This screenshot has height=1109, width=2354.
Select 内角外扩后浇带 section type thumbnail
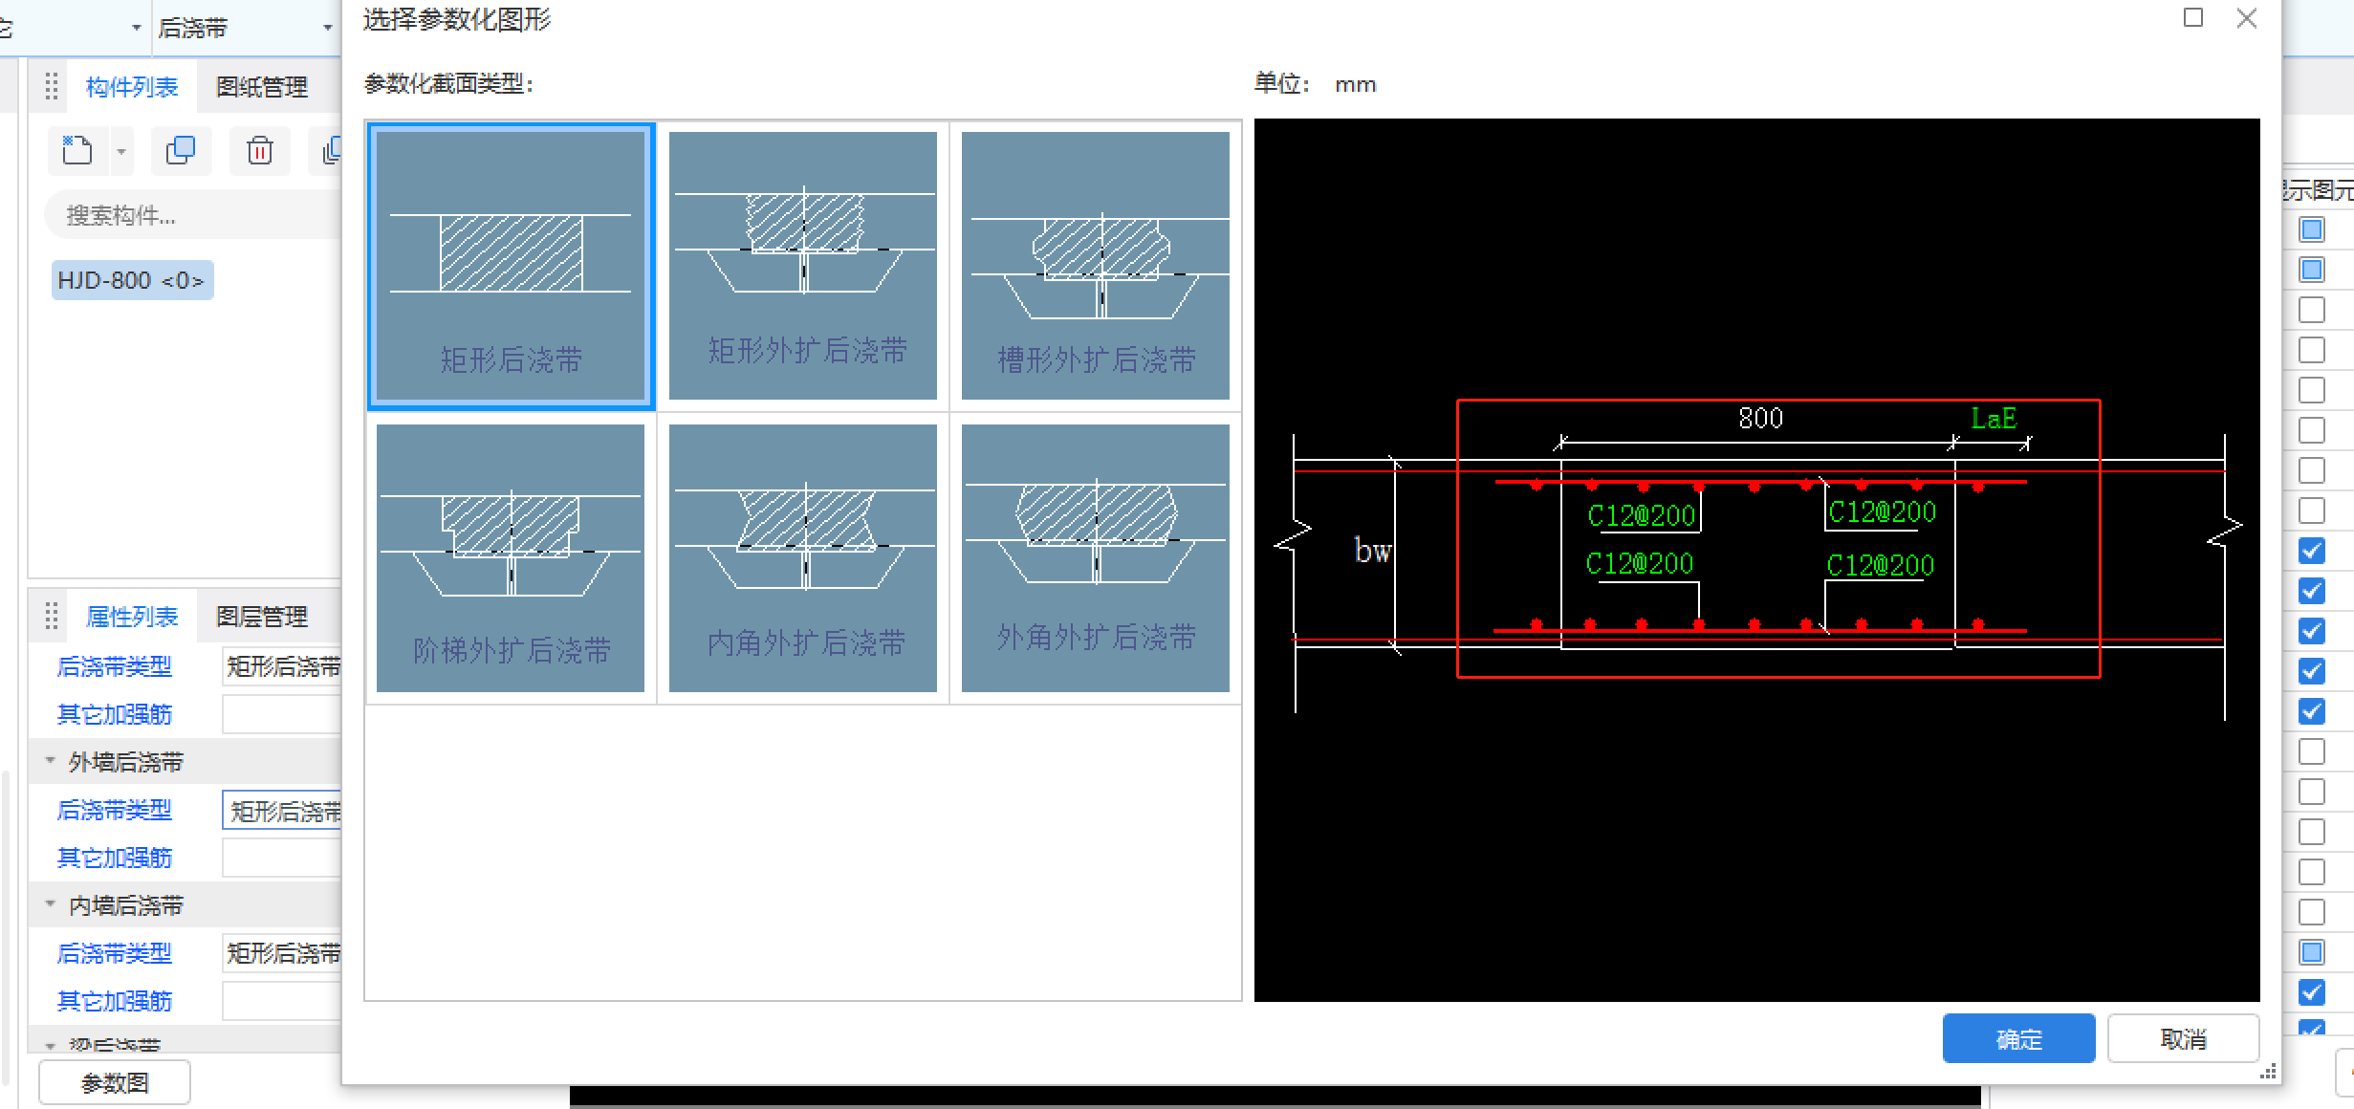(x=803, y=558)
